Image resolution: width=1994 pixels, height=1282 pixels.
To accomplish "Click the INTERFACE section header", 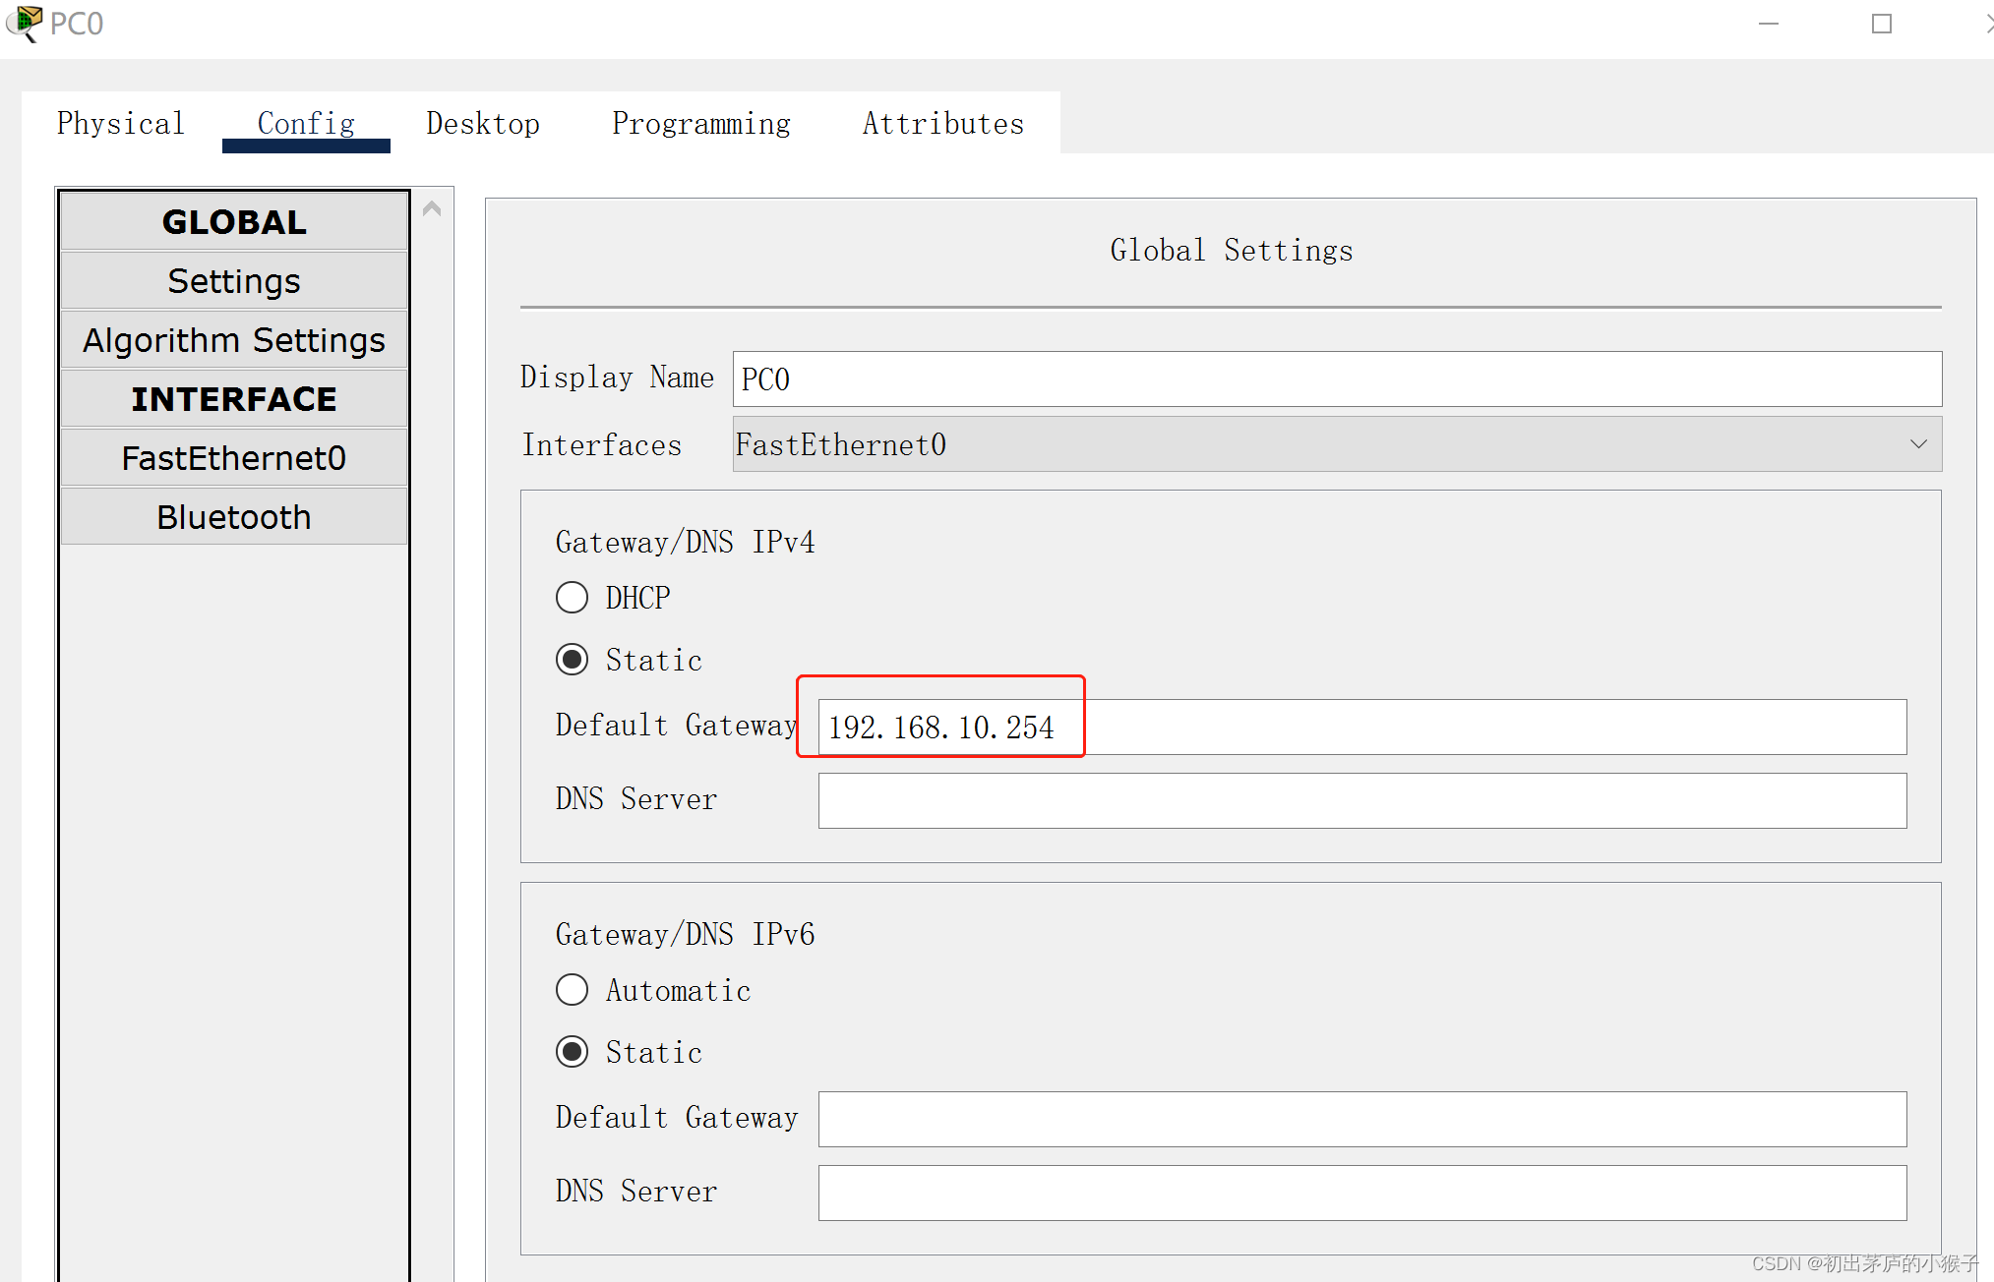I will click(234, 398).
